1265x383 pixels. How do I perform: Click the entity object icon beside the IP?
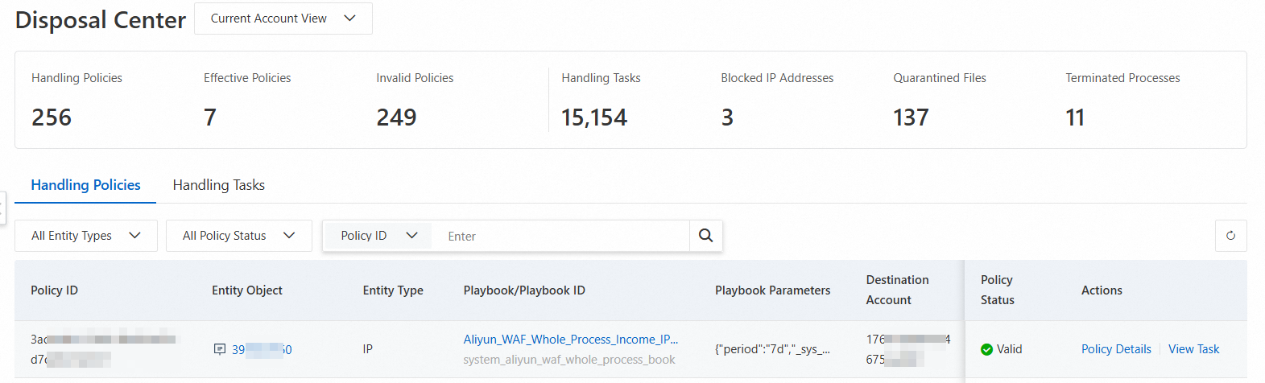point(219,349)
